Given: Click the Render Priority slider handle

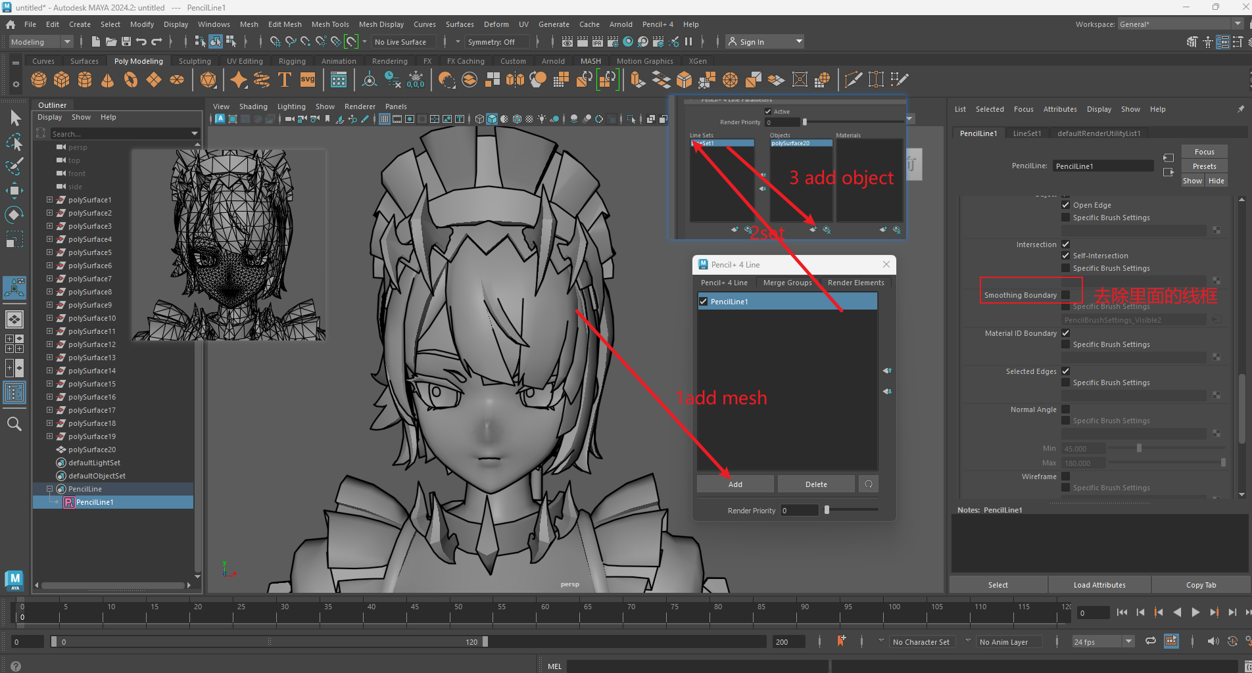Looking at the screenshot, I should coord(827,510).
